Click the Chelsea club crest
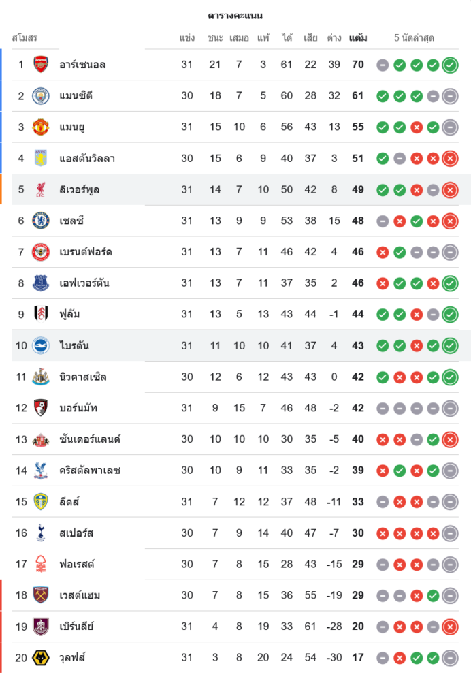471x681 pixels. (x=41, y=221)
